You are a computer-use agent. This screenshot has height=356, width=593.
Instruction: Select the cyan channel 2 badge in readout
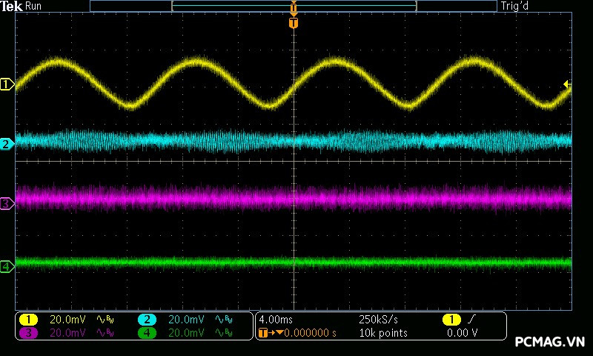pos(148,320)
